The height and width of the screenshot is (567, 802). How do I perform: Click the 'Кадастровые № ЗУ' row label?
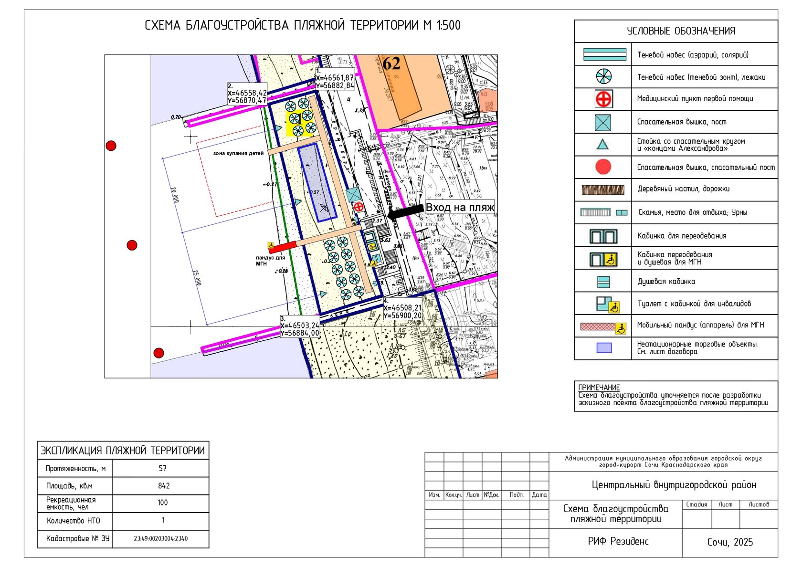click(x=78, y=538)
